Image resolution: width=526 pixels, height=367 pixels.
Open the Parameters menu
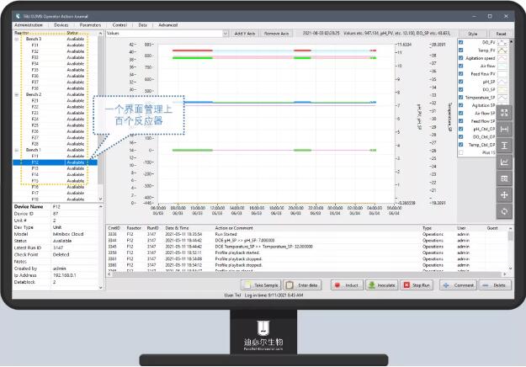[x=90, y=24]
